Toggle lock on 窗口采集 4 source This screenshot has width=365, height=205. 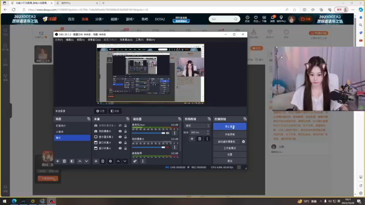[125, 143]
